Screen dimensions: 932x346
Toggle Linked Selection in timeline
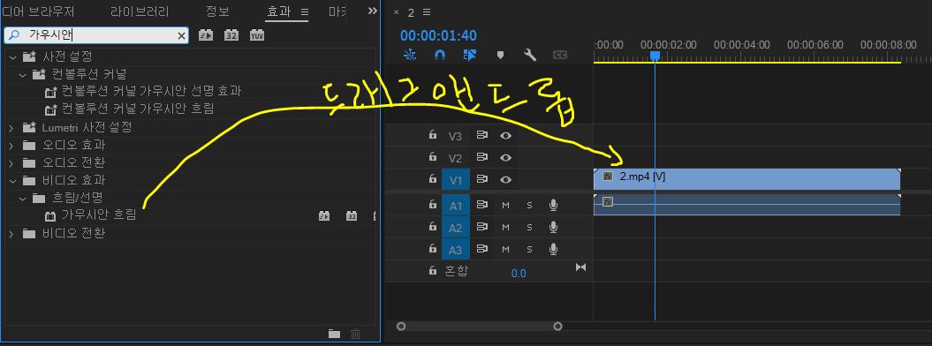[x=470, y=55]
